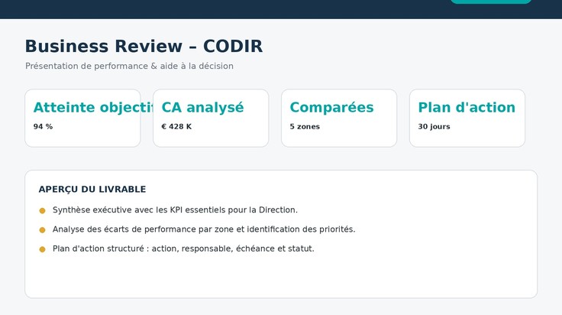Click the Présentation de performance subtitle
Image resolution: width=562 pixels, height=315 pixels.
[129, 66]
